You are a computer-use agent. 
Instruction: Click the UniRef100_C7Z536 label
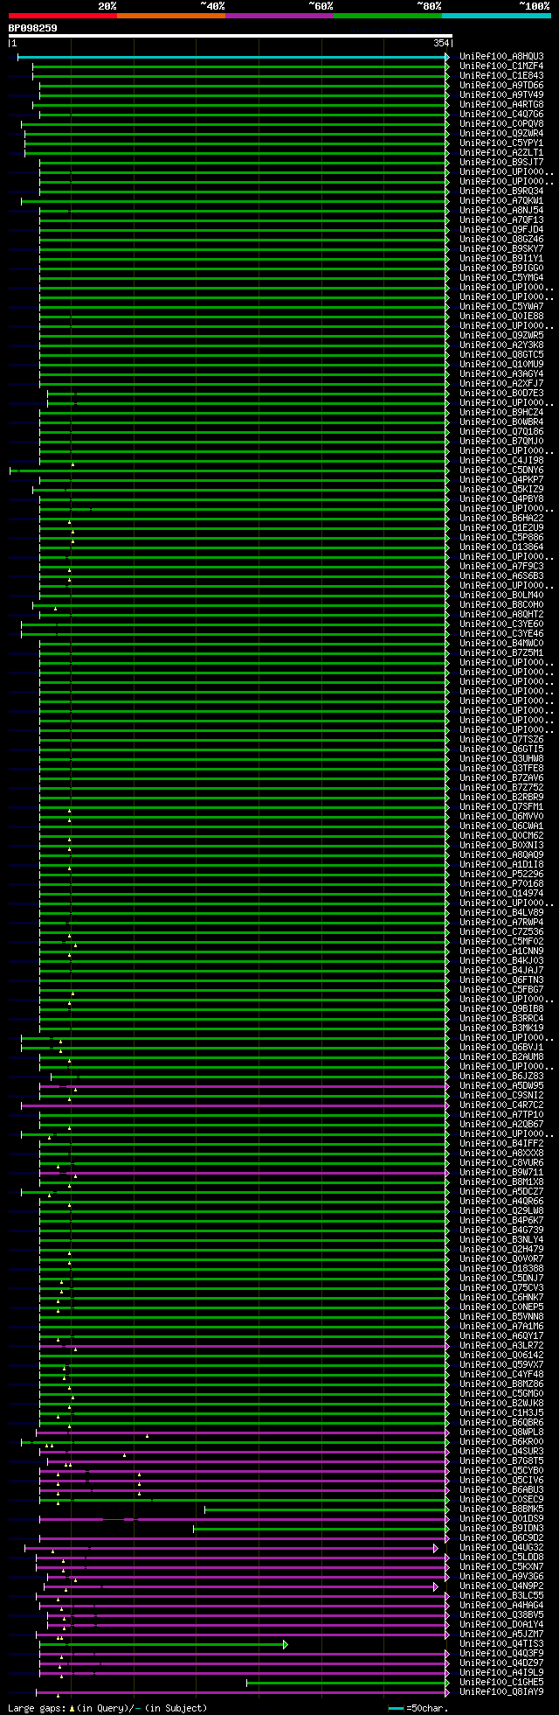[x=501, y=931]
